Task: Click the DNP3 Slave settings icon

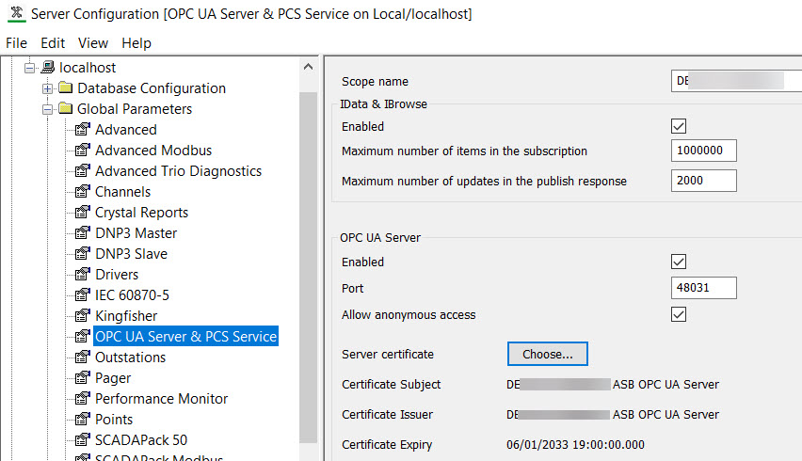Action: tap(82, 253)
